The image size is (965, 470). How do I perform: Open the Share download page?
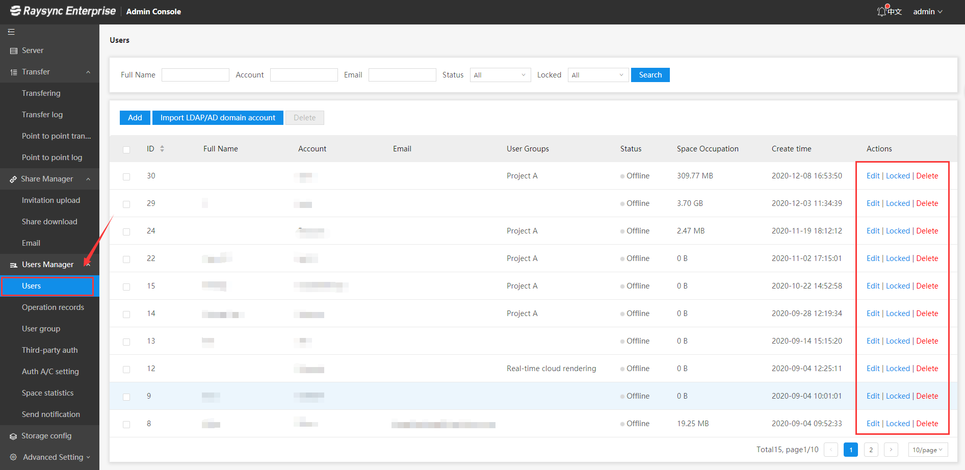click(49, 222)
